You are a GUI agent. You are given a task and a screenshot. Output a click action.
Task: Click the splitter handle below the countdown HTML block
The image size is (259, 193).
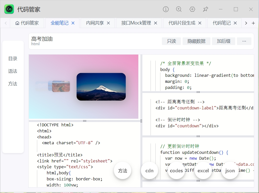[x=198, y=136]
